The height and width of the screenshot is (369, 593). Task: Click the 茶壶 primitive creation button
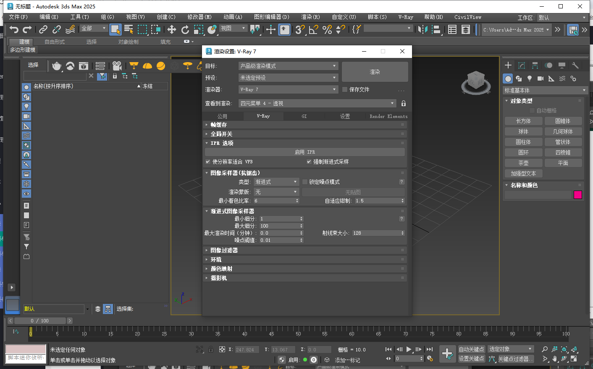523,162
